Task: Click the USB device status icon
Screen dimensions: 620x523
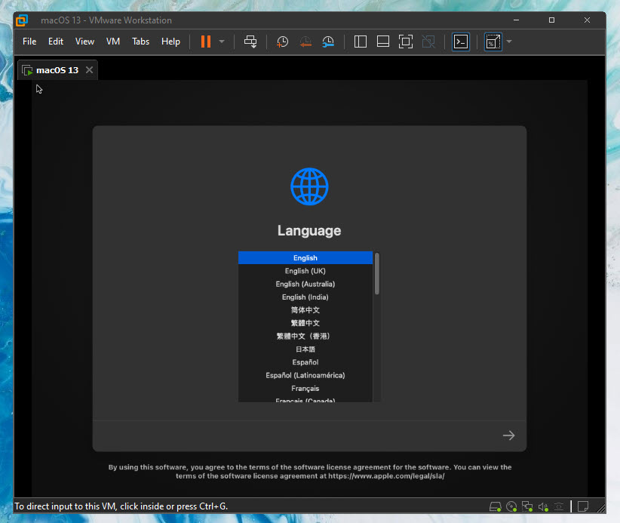Action: coord(559,506)
